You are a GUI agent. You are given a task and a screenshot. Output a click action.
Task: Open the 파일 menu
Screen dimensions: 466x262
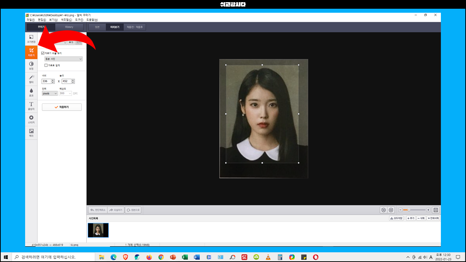pos(31,20)
